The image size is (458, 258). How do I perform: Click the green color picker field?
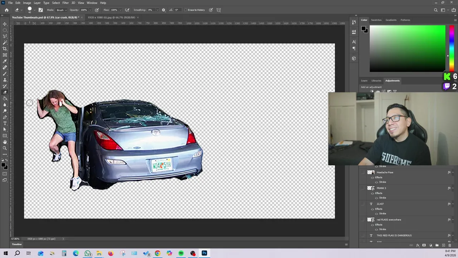407,48
